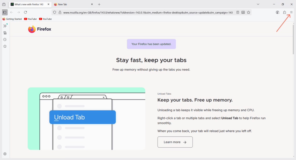Screen dimensions: 296x160
Task: Click 'Free up memory without giving up' subtitle
Action: tap(151, 70)
